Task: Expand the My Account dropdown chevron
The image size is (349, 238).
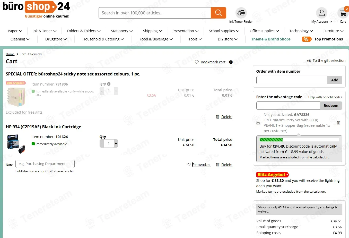Action: (331, 22)
